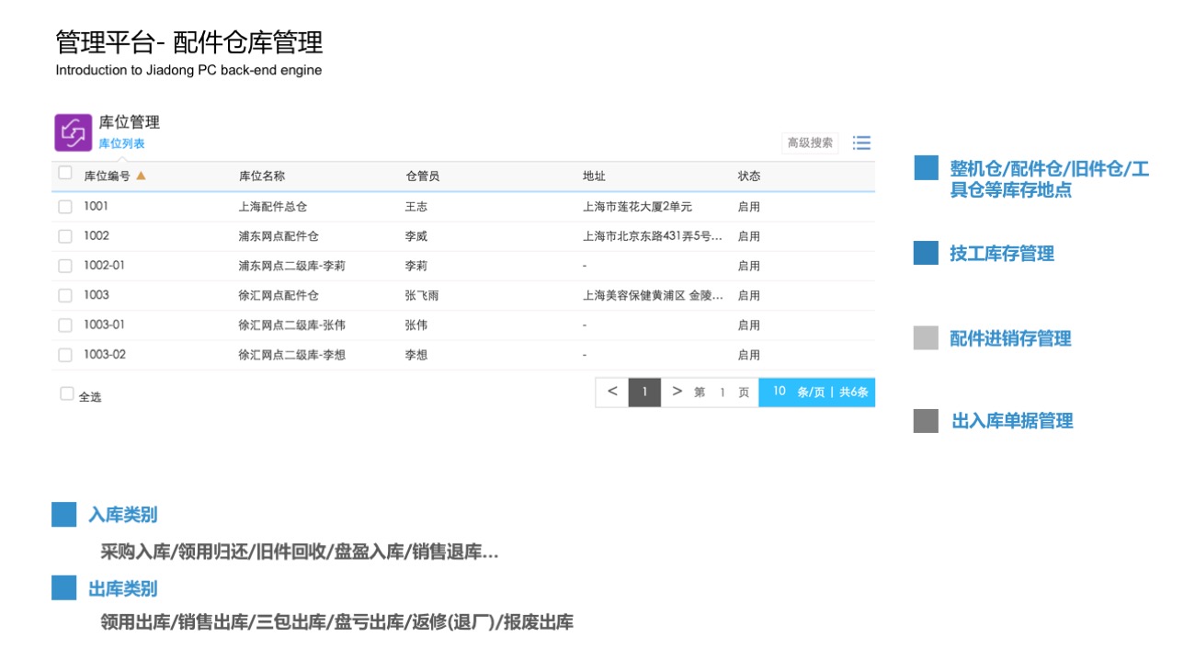Click the purple 库位管理 module icon
Viewport: 1195px width, 672px height.
pos(74,132)
